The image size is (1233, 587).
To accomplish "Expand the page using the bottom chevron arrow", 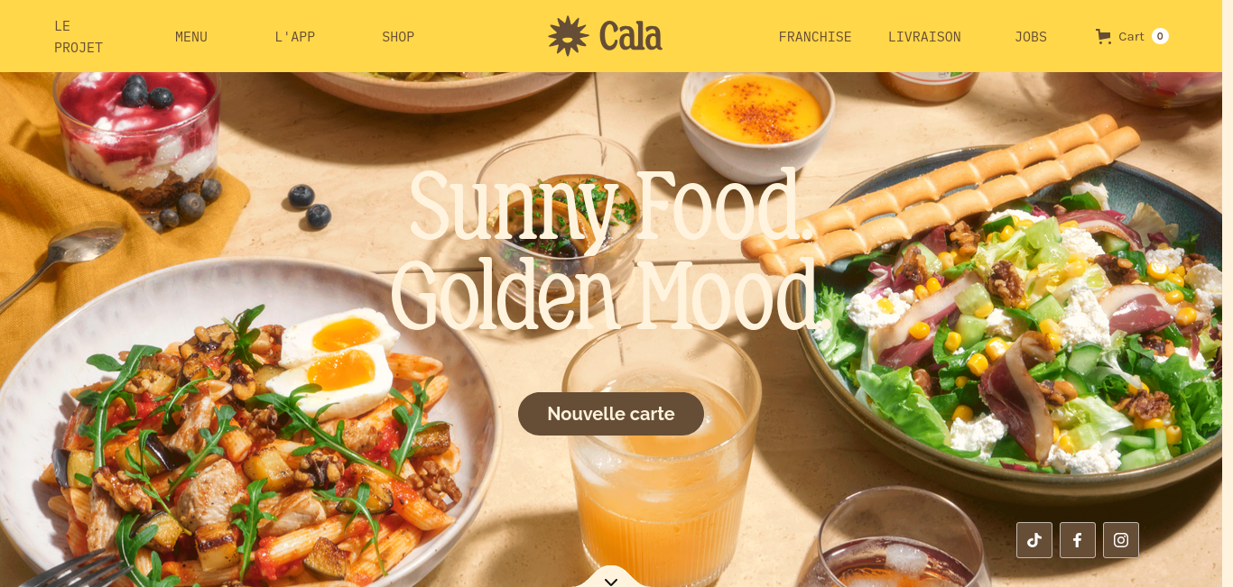I will pos(611,581).
